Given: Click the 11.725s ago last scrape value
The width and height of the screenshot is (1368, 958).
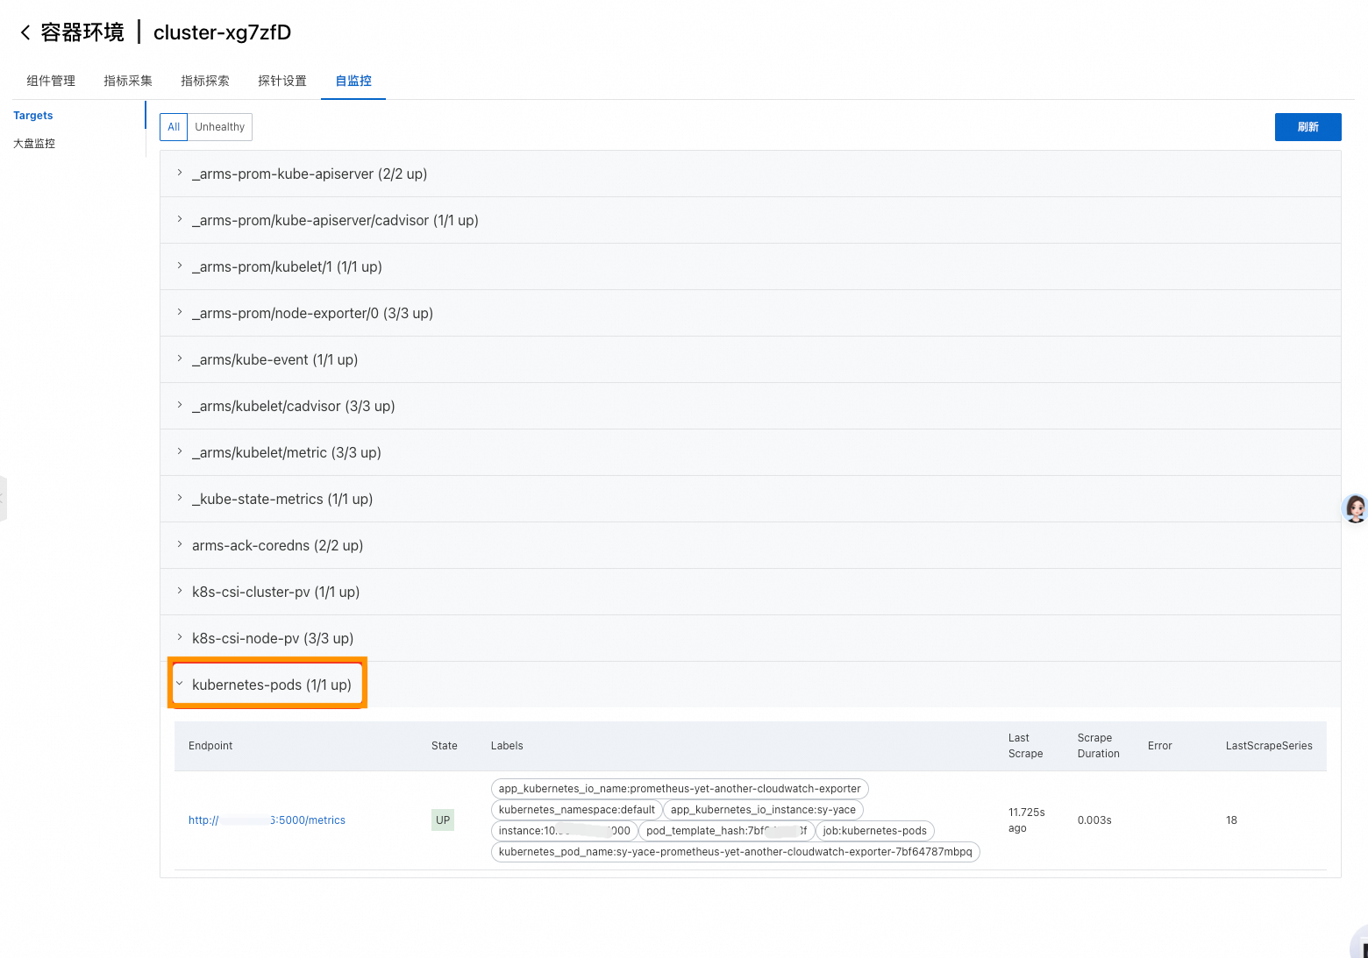Looking at the screenshot, I should [x=1026, y=820].
